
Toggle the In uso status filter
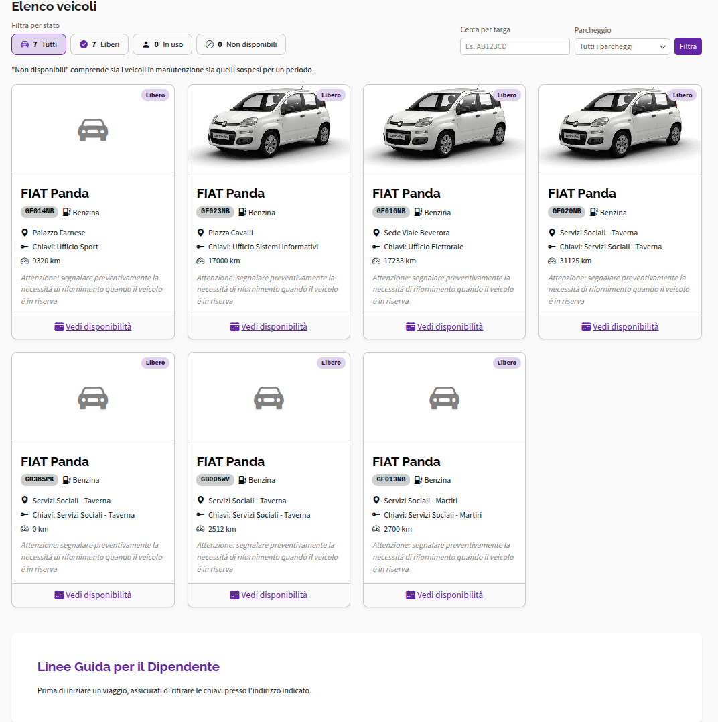(x=162, y=44)
